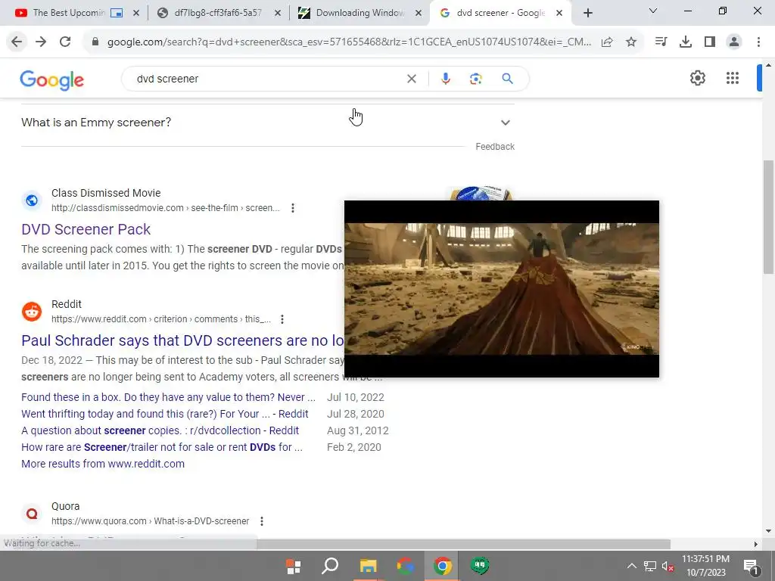Click the dvd screener search field
Image resolution: width=775 pixels, height=581 pixels.
pyautogui.click(x=267, y=79)
